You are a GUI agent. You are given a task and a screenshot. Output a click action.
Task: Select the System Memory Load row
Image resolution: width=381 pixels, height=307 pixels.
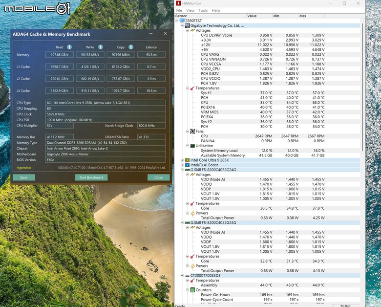tap(267, 151)
